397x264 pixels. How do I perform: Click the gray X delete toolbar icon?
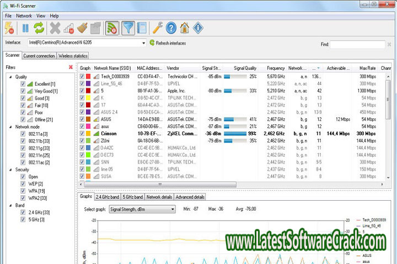pyautogui.click(x=55, y=28)
